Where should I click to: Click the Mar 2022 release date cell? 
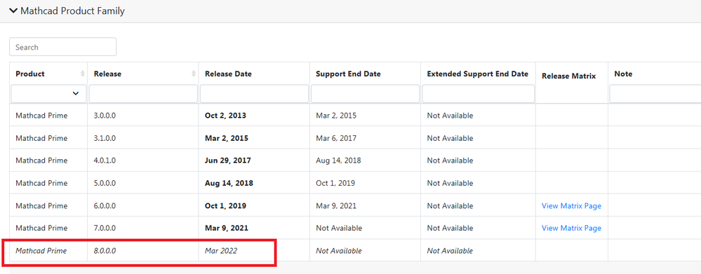click(x=255, y=251)
